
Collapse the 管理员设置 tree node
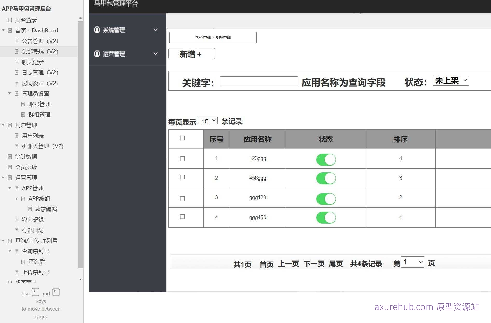pyautogui.click(x=10, y=93)
